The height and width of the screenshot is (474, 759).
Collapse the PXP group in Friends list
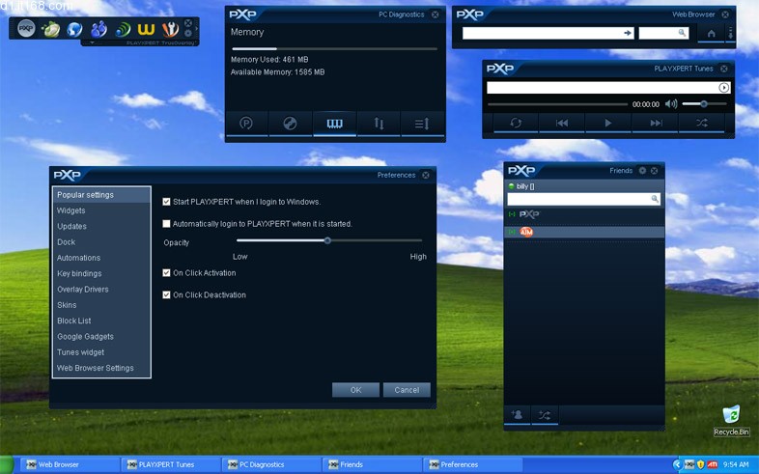tap(512, 213)
